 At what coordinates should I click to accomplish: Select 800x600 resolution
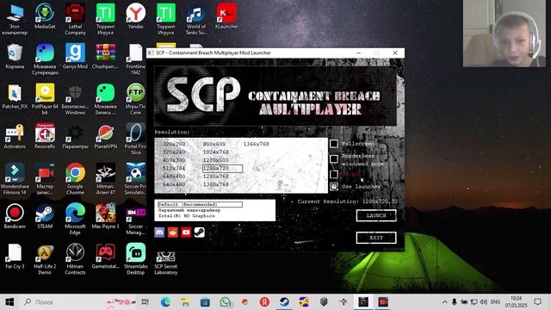[214, 144]
